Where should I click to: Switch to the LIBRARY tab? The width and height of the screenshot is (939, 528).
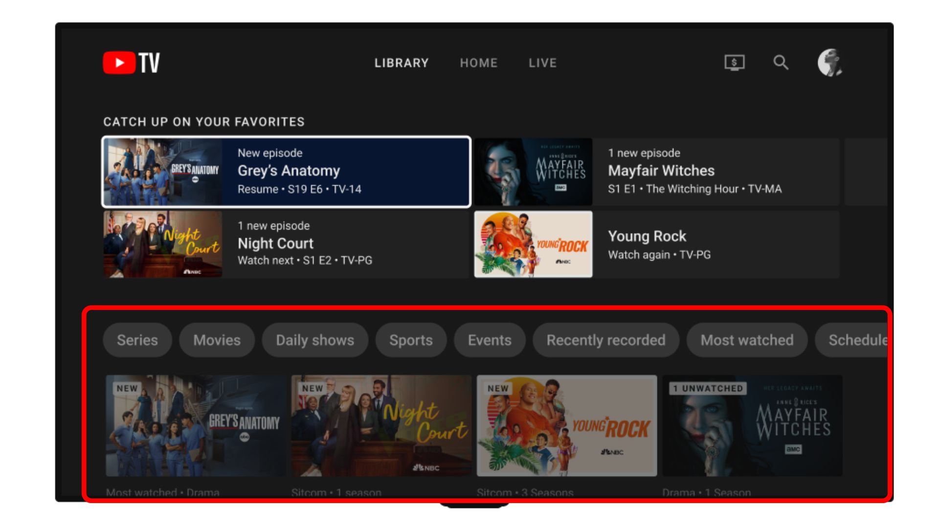[x=402, y=63]
